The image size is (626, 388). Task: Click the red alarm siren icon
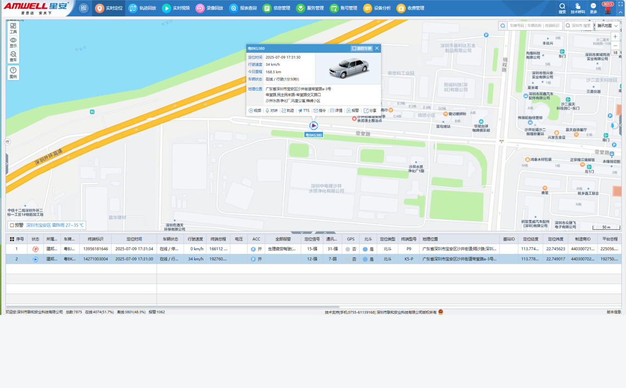(x=607, y=10)
